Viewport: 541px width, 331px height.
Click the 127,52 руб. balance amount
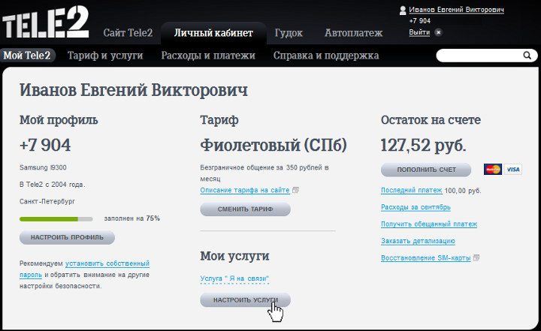(423, 145)
